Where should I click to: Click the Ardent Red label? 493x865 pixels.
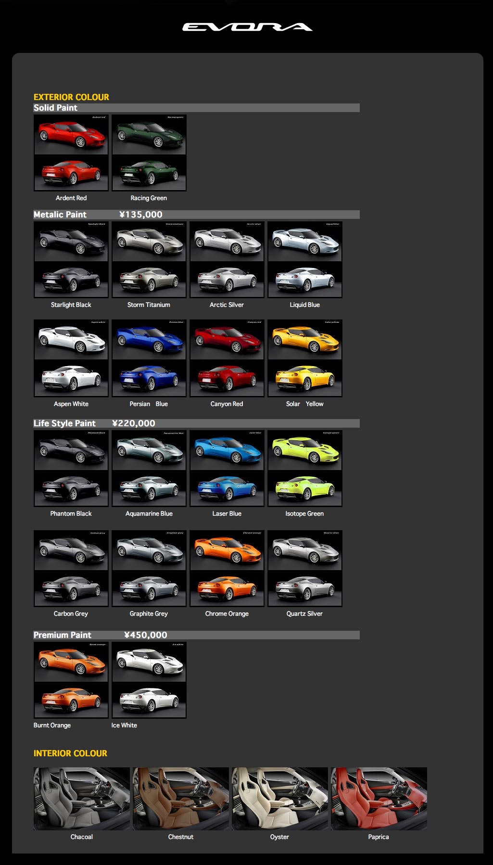(x=71, y=198)
